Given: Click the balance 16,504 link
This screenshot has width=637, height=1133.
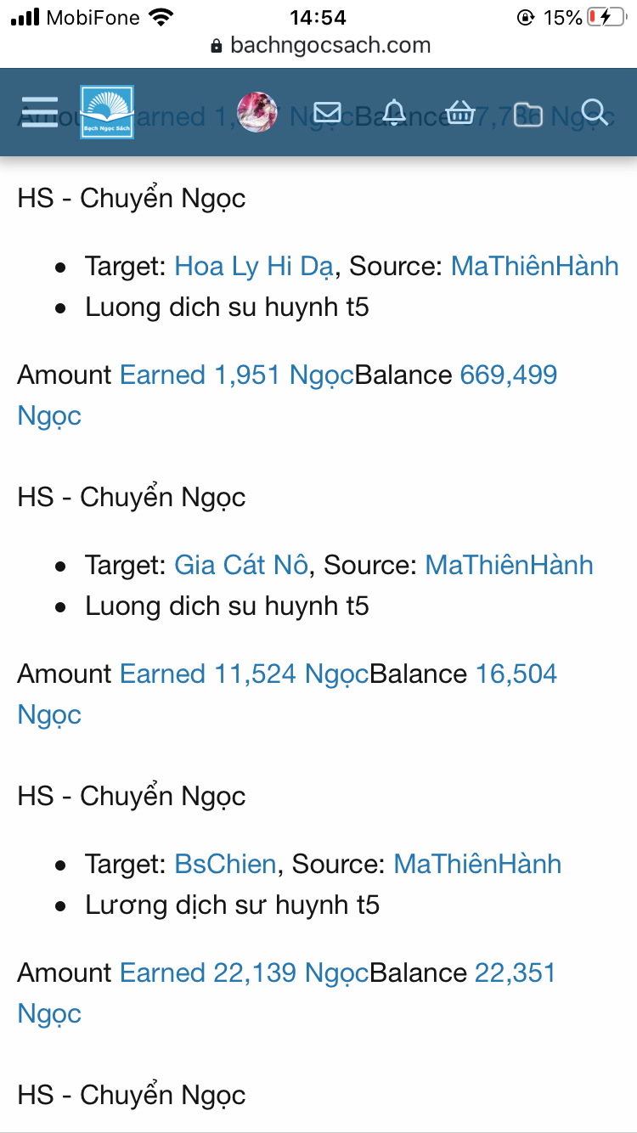Looking at the screenshot, I should (x=516, y=674).
